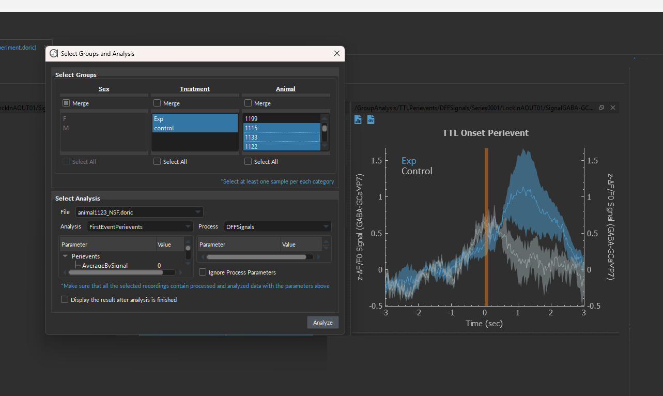Select animal 1199 in Animal list
663x396 pixels.
[x=281, y=118]
